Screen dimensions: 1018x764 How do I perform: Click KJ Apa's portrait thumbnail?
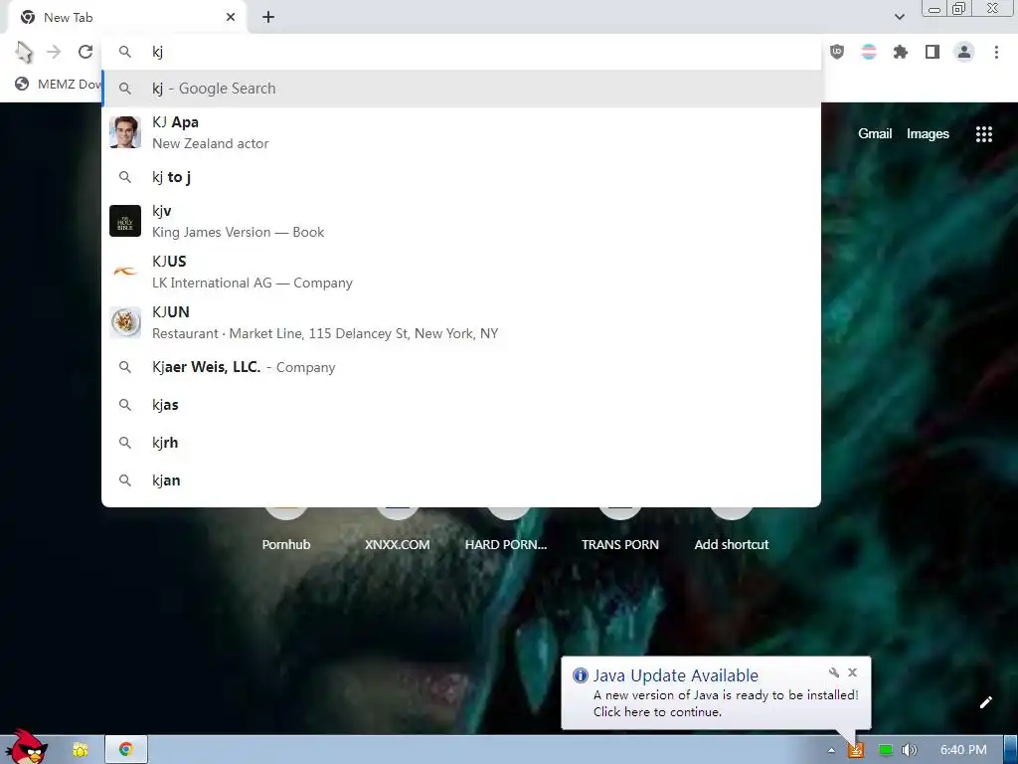click(x=125, y=132)
